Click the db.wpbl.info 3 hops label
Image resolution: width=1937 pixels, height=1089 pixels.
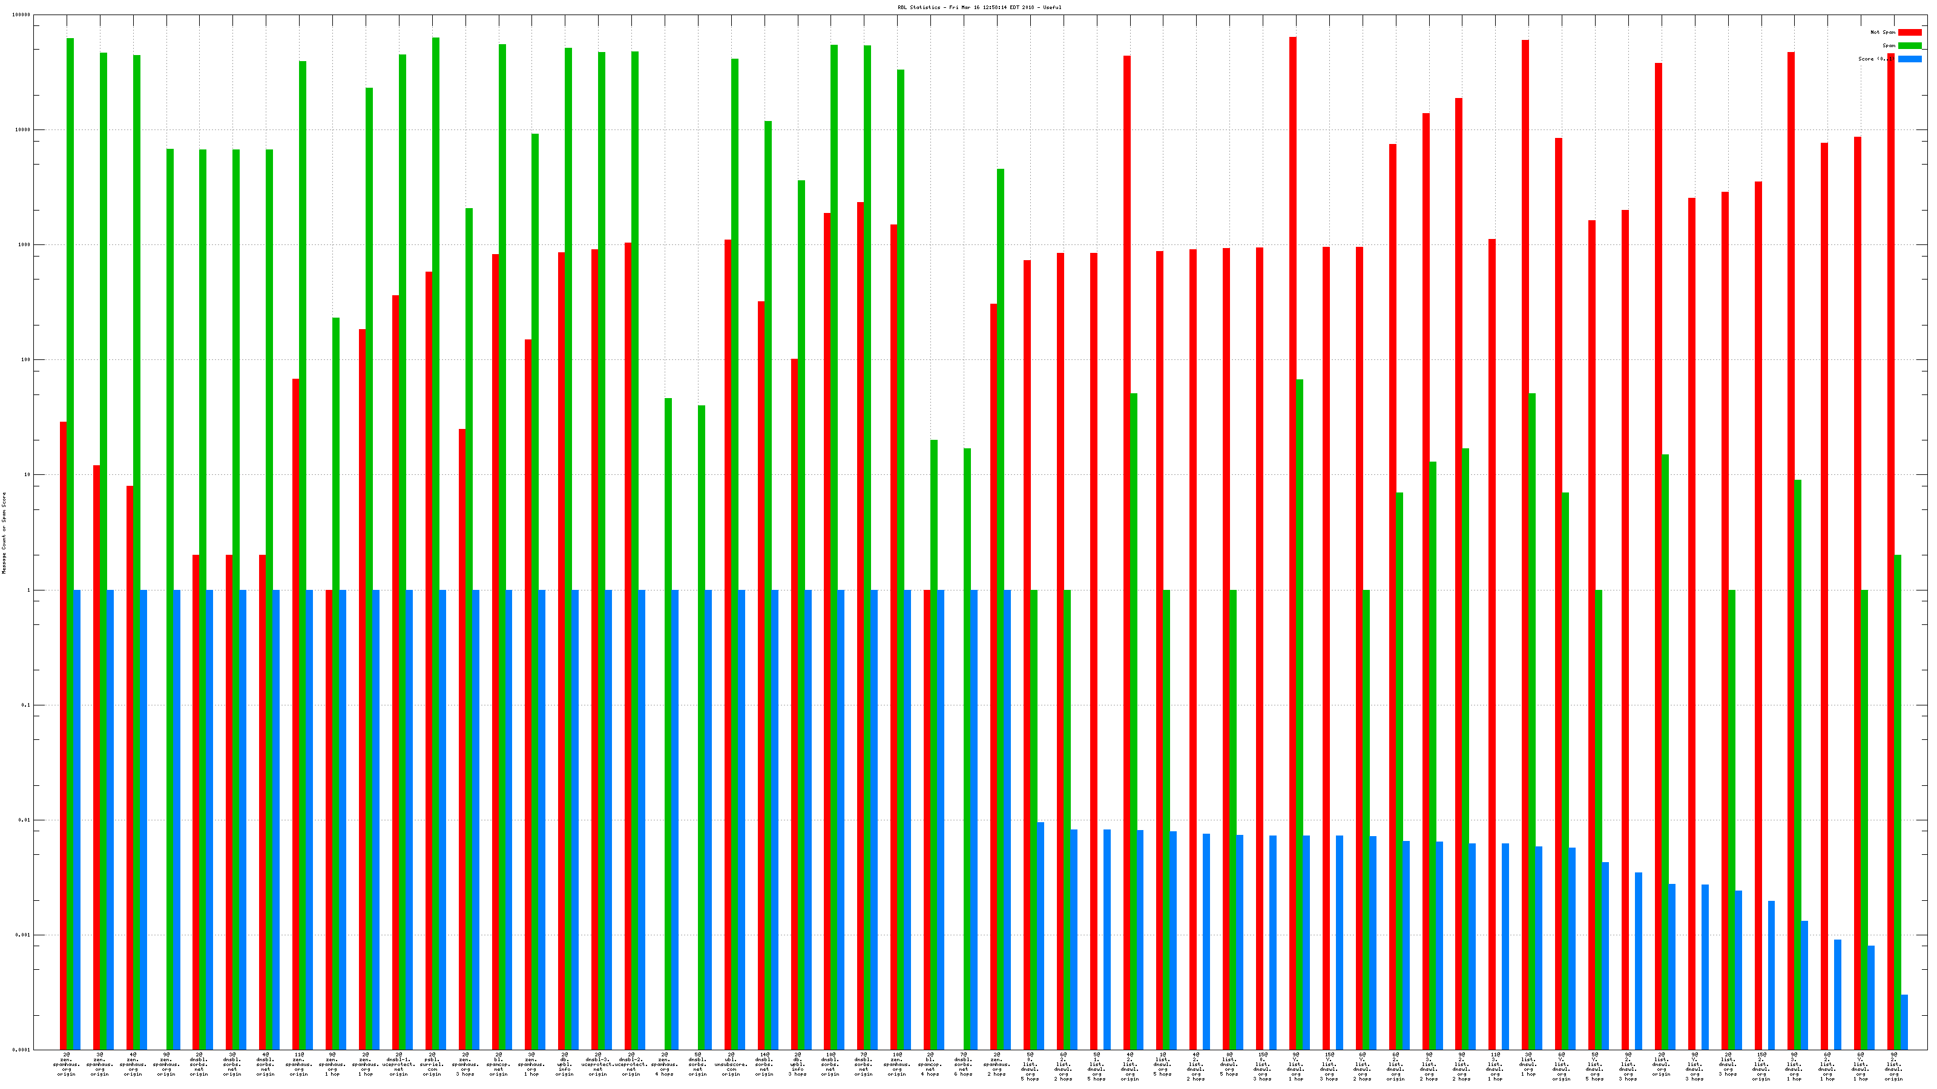click(797, 1065)
